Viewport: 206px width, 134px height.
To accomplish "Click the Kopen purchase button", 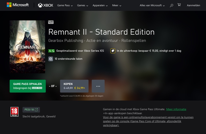I will click(x=74, y=86).
